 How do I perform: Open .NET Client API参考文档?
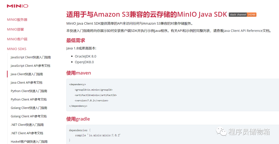pyautogui.click(x=27, y=133)
